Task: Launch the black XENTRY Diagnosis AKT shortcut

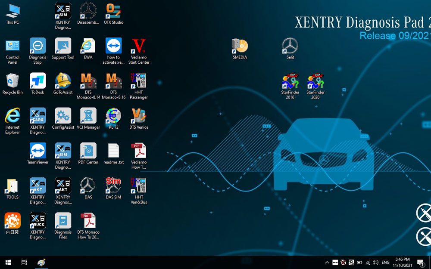Action: pyautogui.click(x=63, y=191)
